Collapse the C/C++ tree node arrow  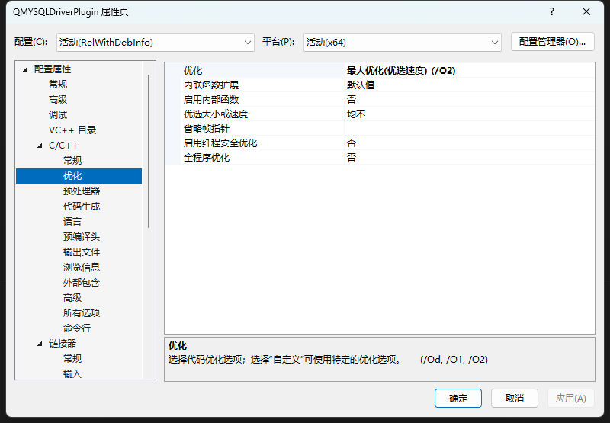[x=40, y=146]
